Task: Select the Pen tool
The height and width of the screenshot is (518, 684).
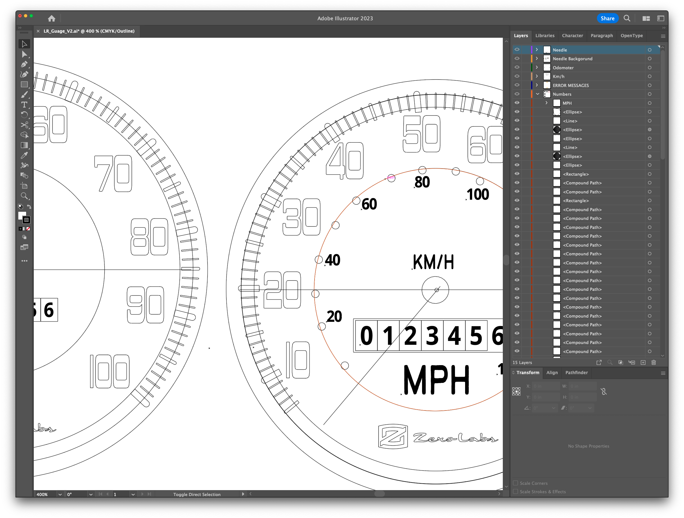Action: tap(24, 64)
